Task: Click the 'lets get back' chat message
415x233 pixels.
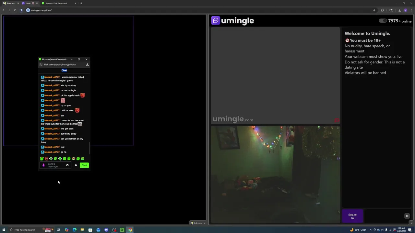Action: click(x=57, y=129)
